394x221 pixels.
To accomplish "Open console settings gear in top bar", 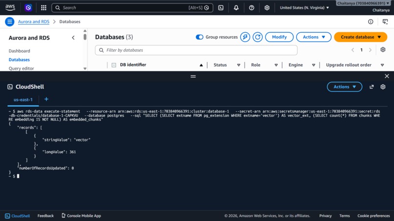I will pos(267,8).
